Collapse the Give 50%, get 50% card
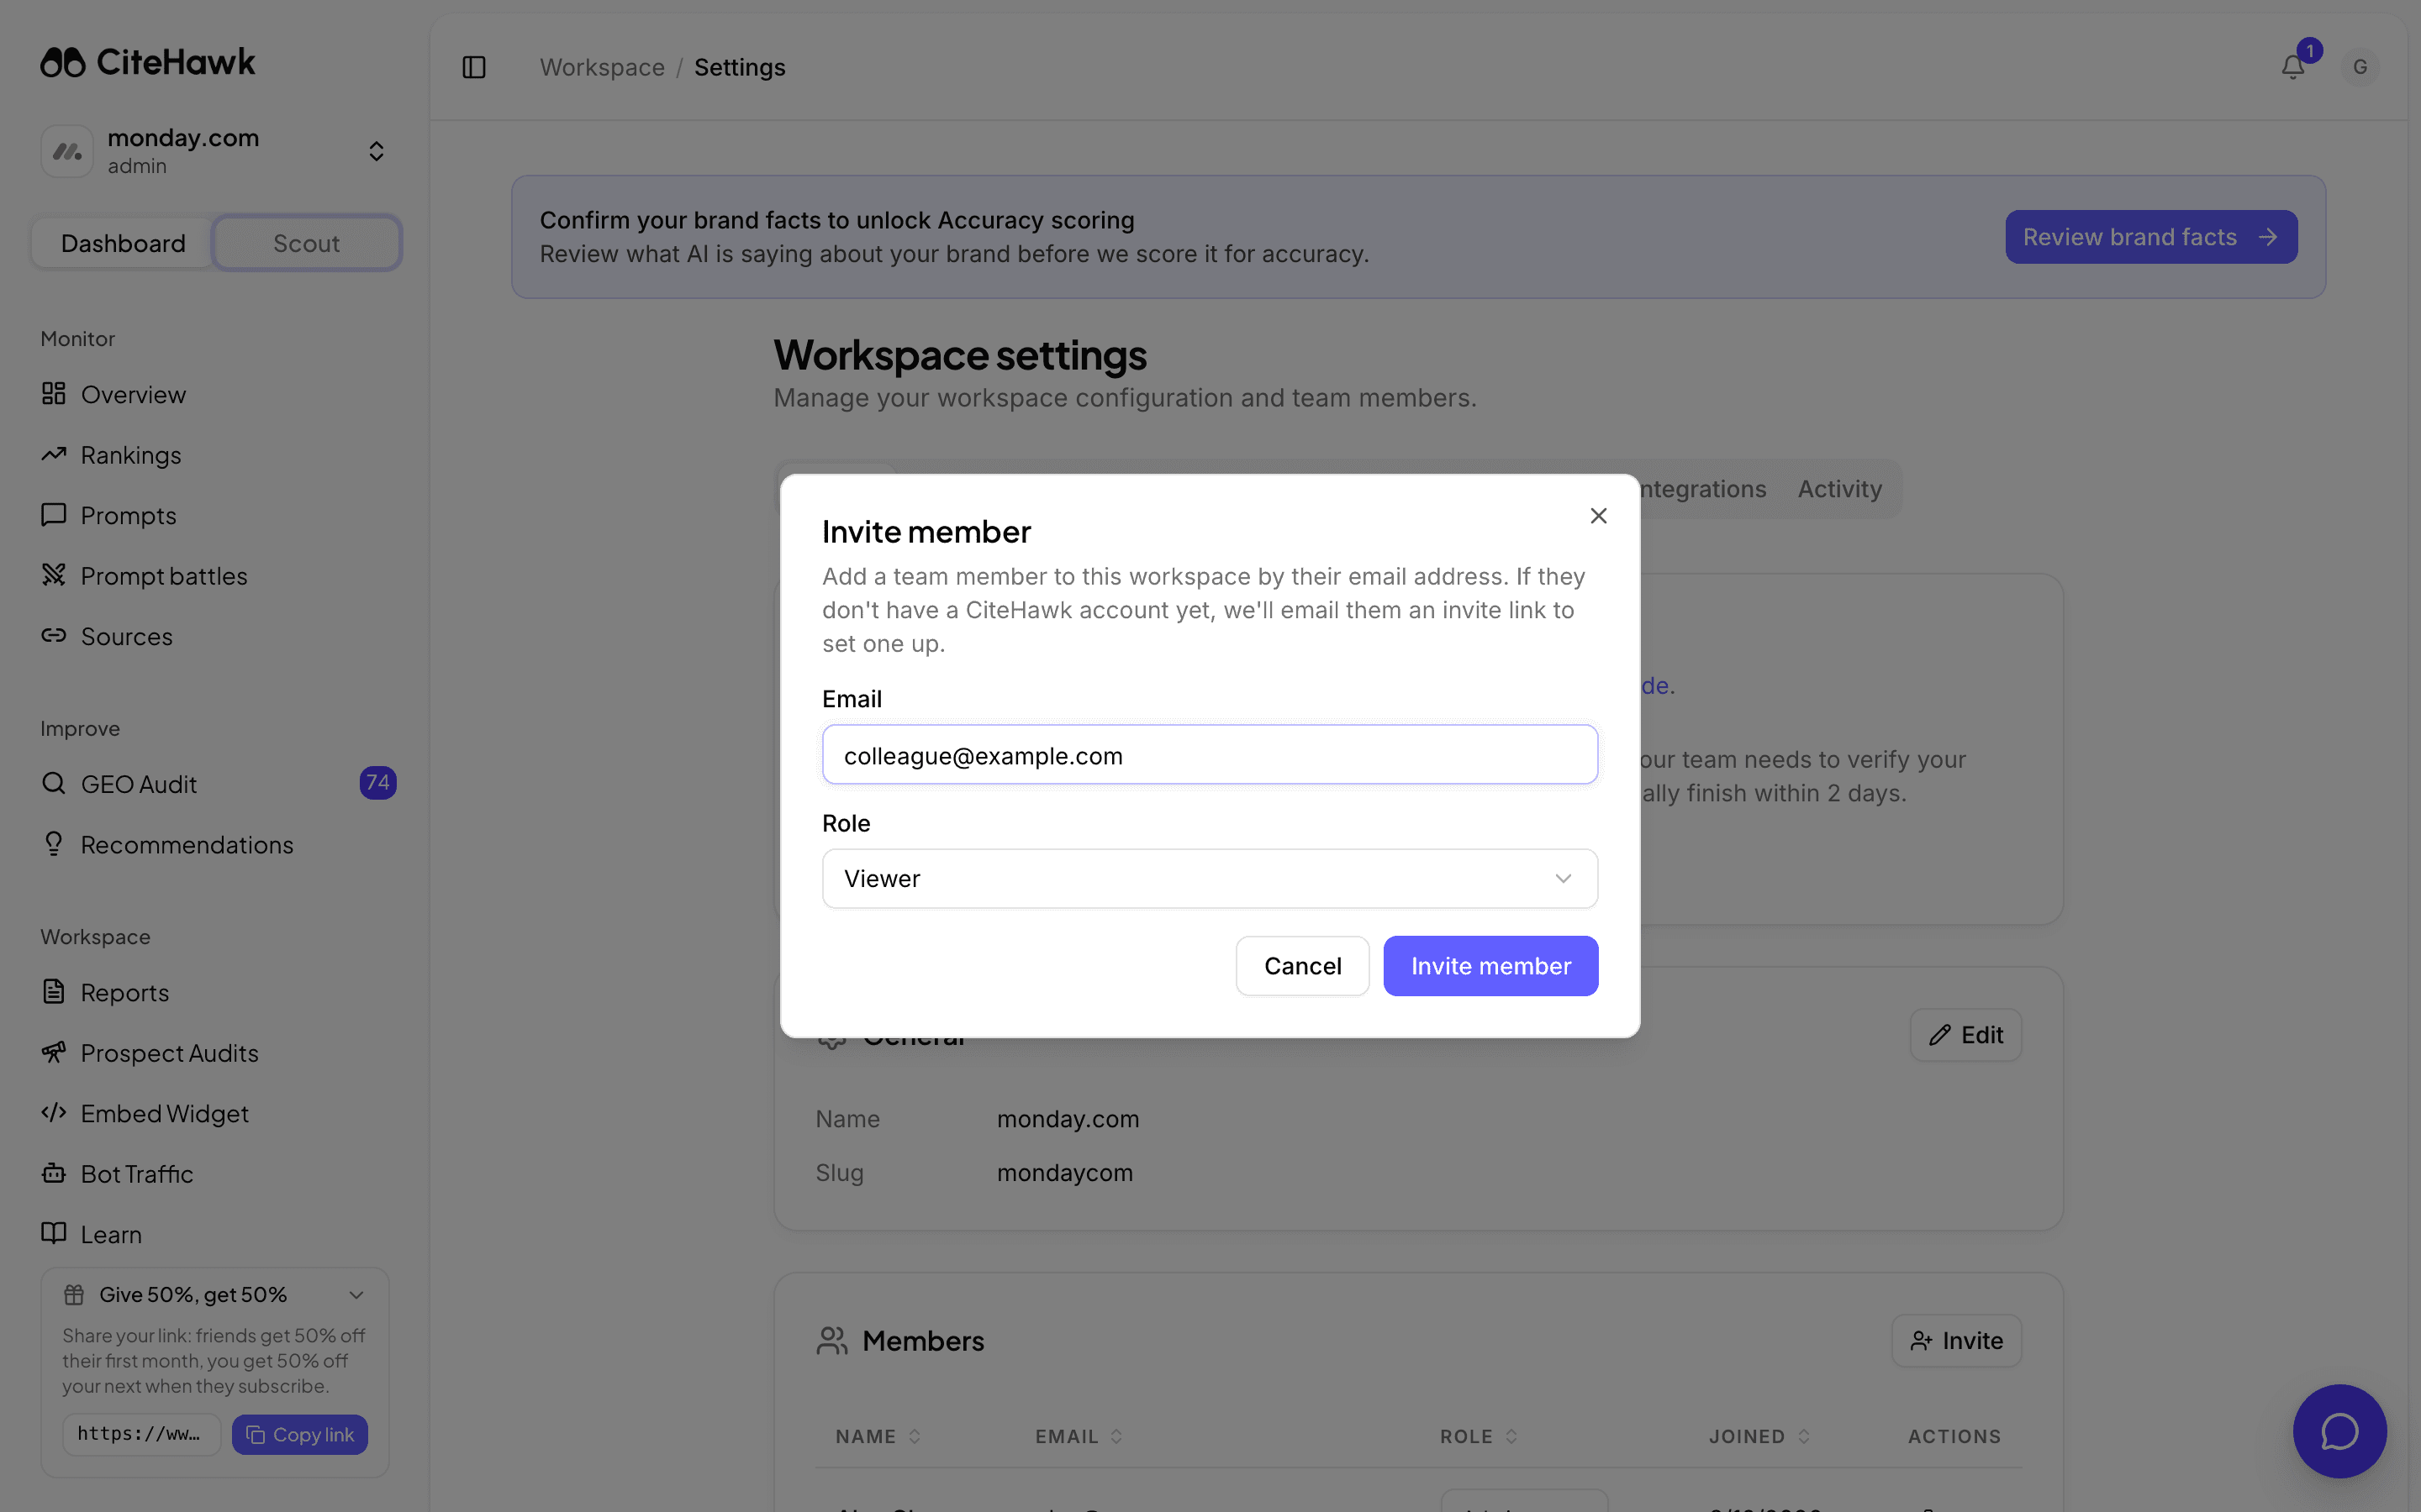 [x=356, y=1294]
